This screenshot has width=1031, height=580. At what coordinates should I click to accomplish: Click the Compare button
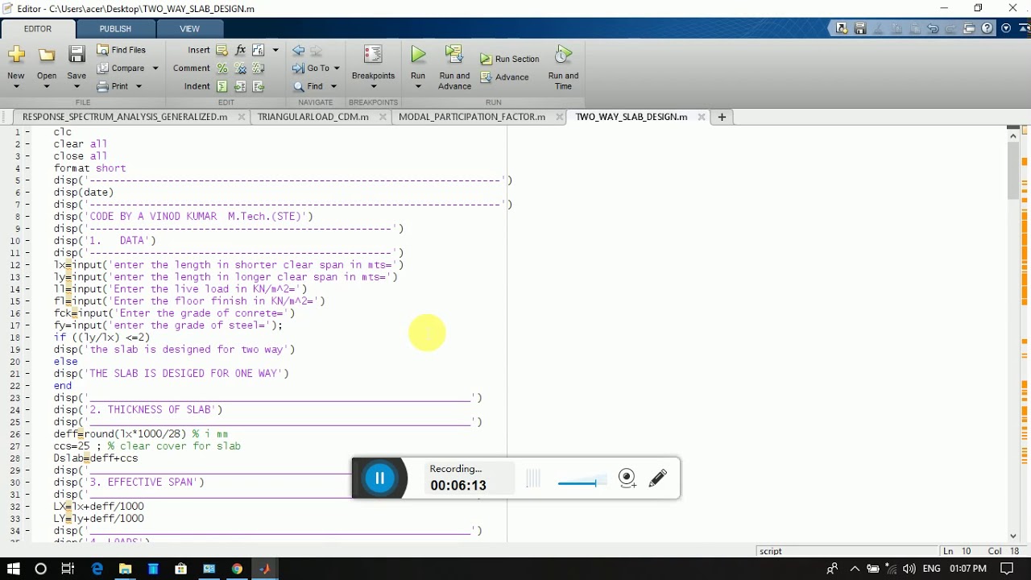point(121,68)
